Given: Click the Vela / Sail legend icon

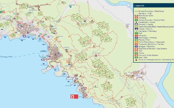Looking at the screenshot, I should (x=136, y=58).
